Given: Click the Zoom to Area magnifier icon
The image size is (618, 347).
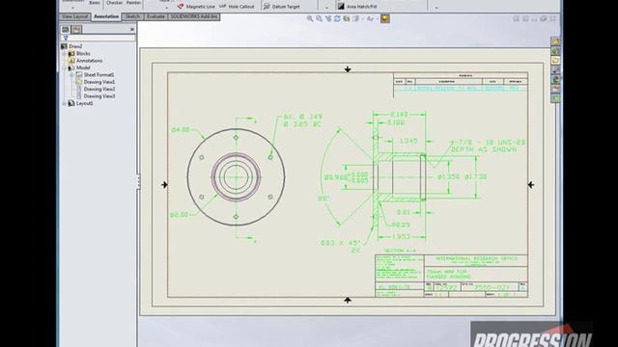Looking at the screenshot, I should pos(319,18).
